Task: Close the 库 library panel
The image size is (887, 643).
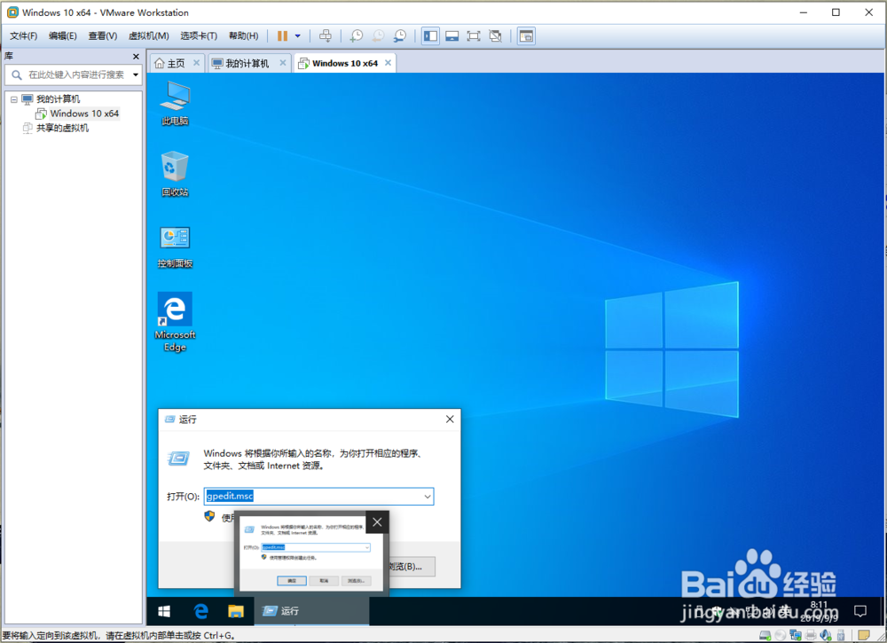Action: click(136, 57)
